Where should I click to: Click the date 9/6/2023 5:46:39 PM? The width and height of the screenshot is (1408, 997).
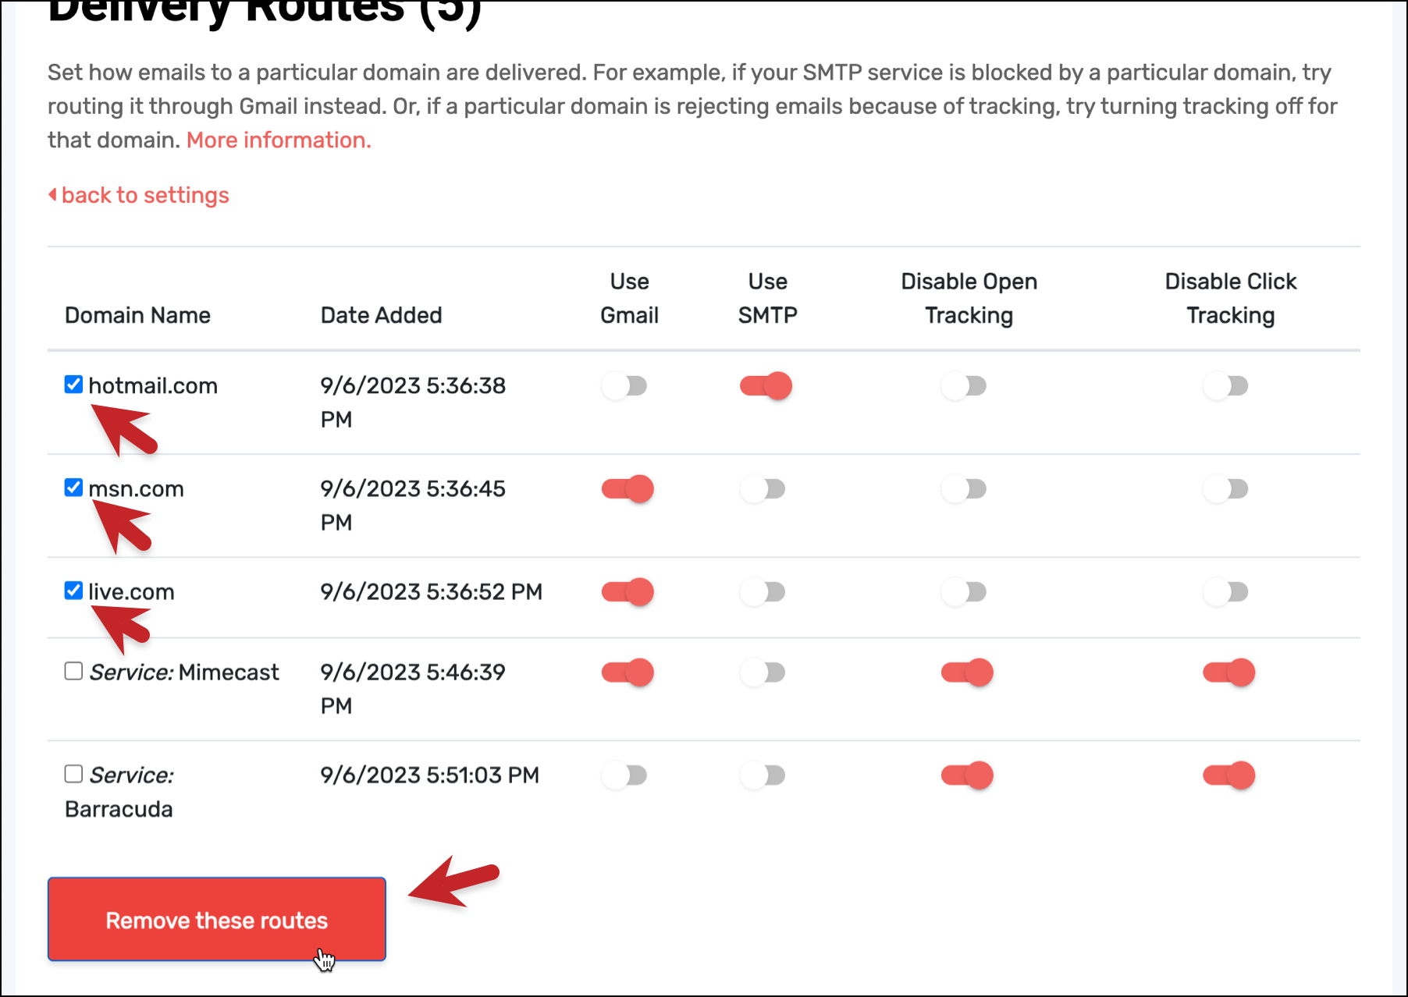[413, 689]
